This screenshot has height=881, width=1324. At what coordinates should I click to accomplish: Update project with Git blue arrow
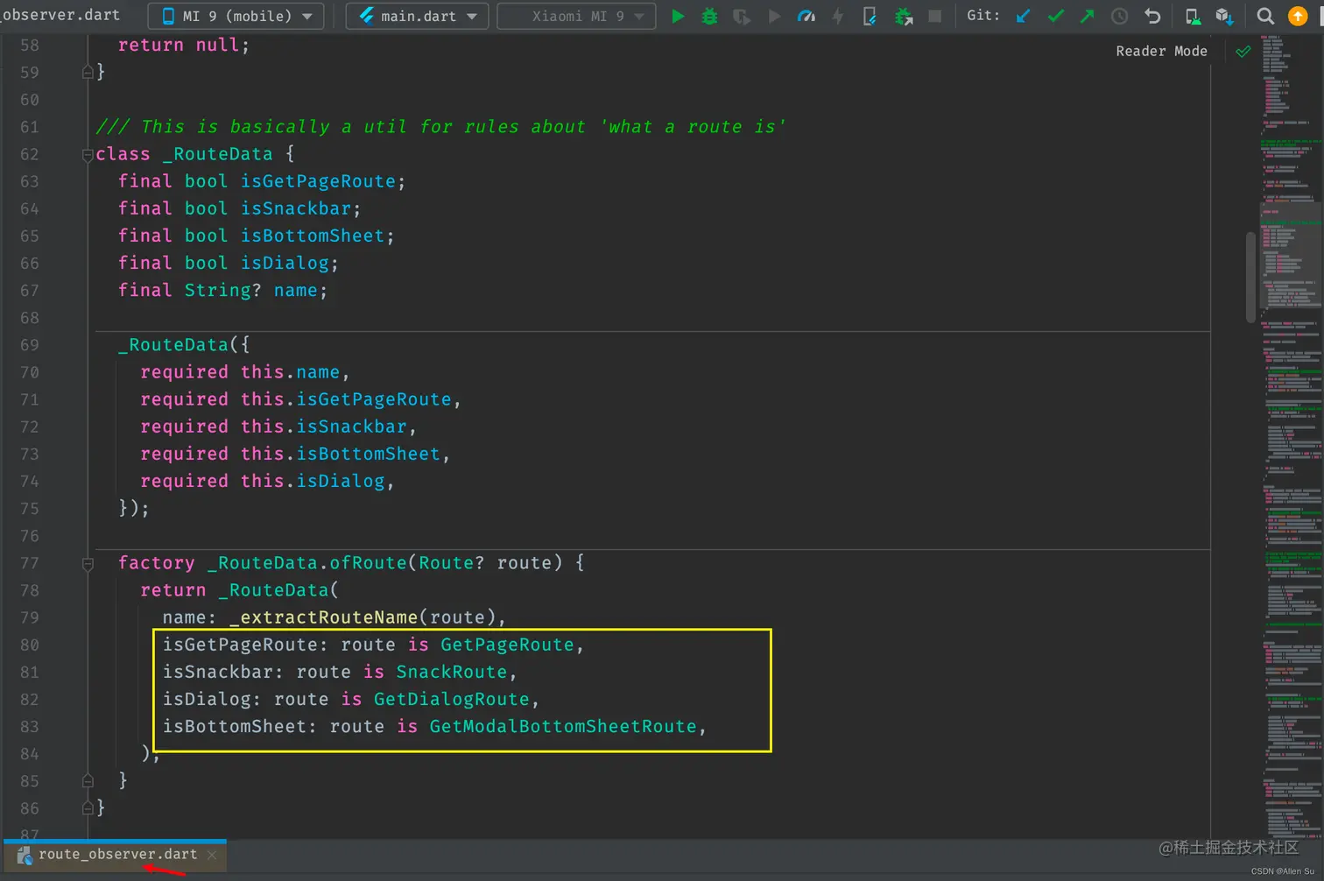click(1023, 16)
